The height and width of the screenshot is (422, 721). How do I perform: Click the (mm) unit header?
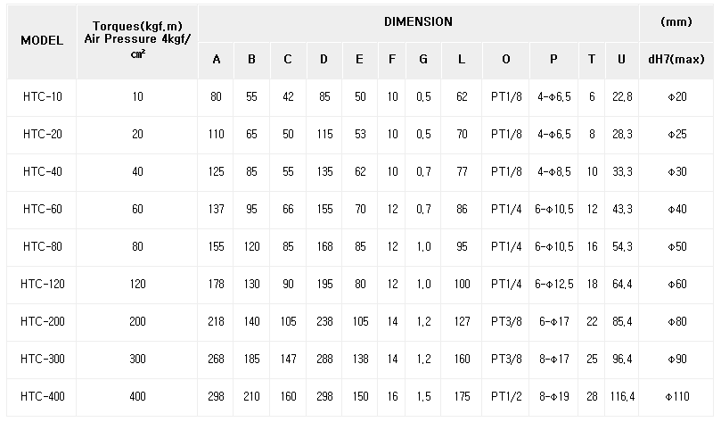(676, 21)
